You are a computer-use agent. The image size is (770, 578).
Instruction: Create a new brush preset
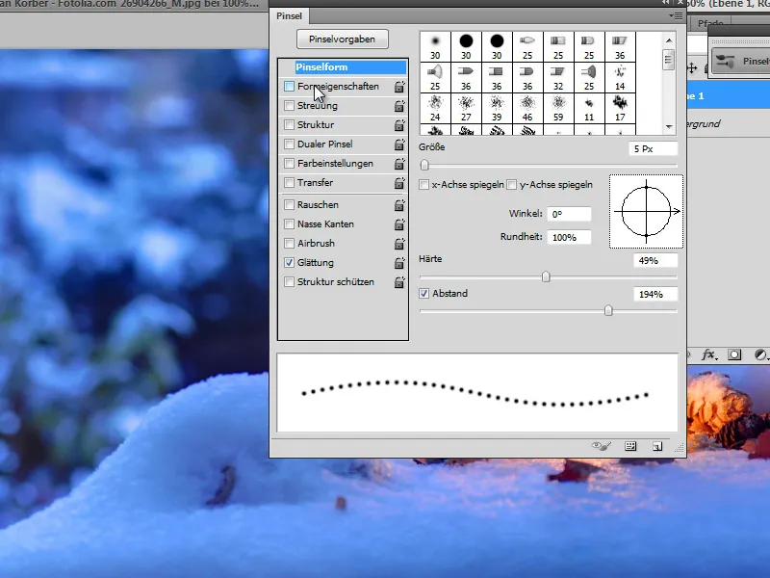coord(657,446)
